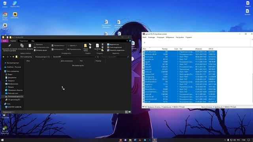Screen dimensions: 253x142
Task: Select OneDrive - Personal in sidebar
Action: [12, 67]
